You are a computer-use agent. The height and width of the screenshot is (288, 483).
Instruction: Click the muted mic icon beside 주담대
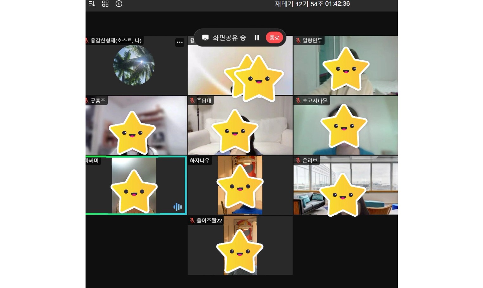pyautogui.click(x=192, y=101)
